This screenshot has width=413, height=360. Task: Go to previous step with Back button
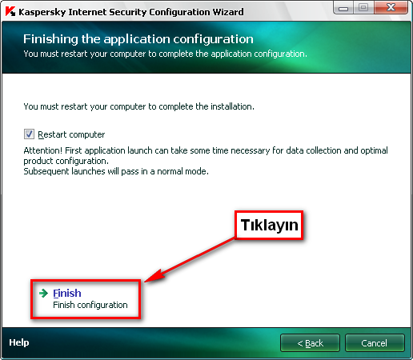pyautogui.click(x=310, y=343)
